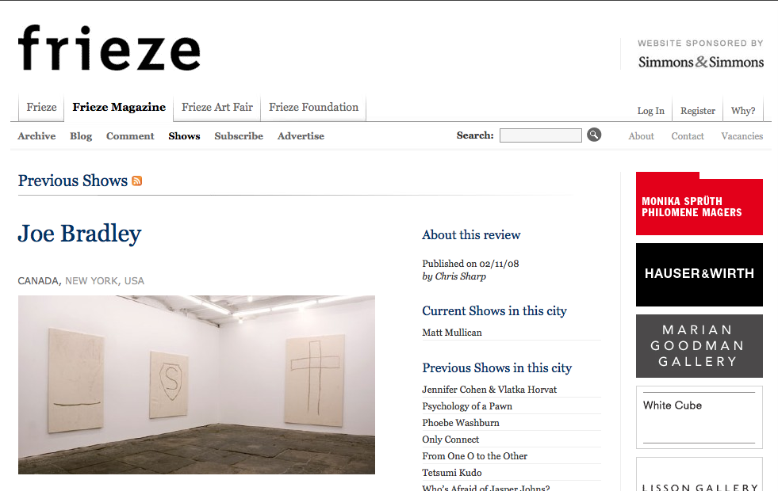Switch to the Frieze Art Fair tab
Viewport: 778px width, 491px height.
point(217,107)
